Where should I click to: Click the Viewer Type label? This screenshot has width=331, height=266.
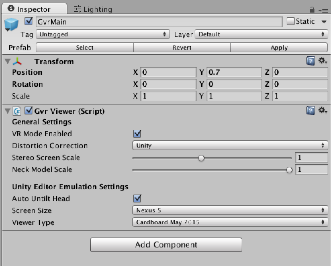click(x=33, y=222)
